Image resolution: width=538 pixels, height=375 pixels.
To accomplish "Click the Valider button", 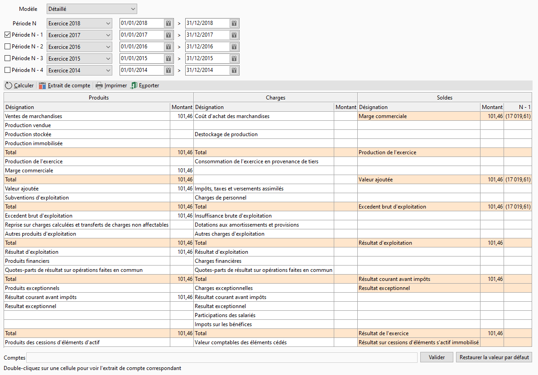I will 437,357.
